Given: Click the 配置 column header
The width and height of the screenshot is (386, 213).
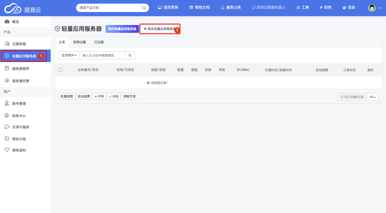Looking at the screenshot, I should click(x=180, y=70).
